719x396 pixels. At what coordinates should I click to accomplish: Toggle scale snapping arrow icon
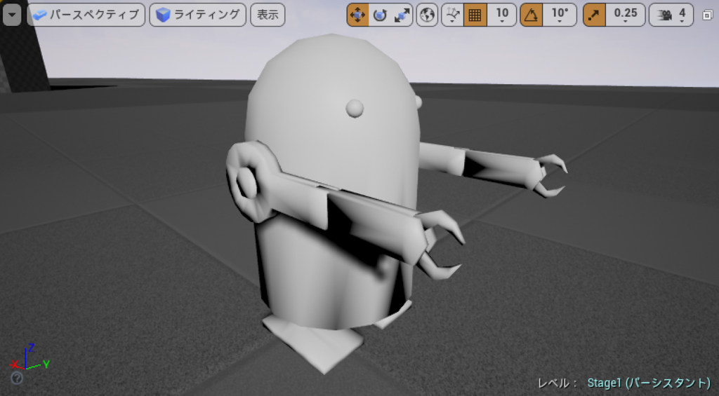point(594,15)
